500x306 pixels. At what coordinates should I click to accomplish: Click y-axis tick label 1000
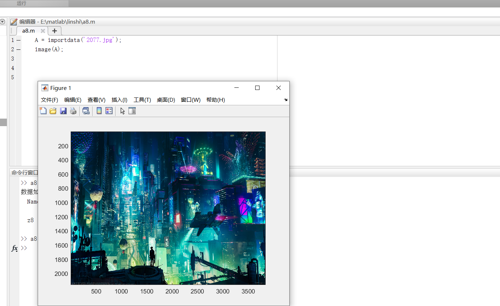click(x=61, y=203)
